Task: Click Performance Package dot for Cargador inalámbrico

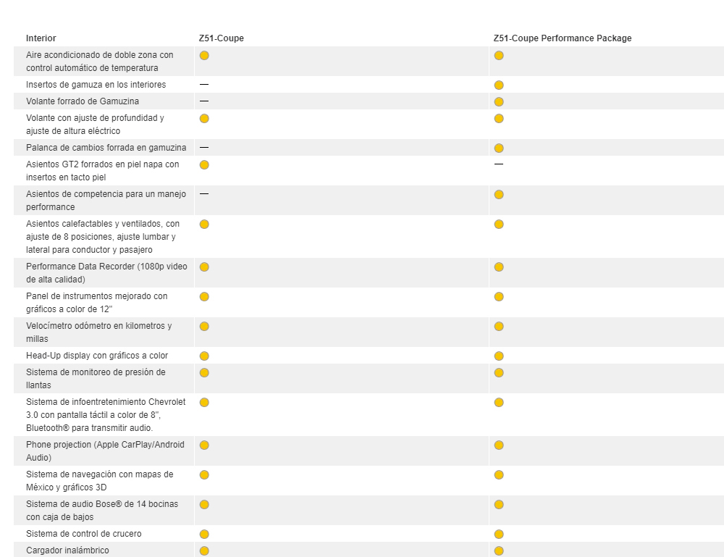Action: (499, 551)
